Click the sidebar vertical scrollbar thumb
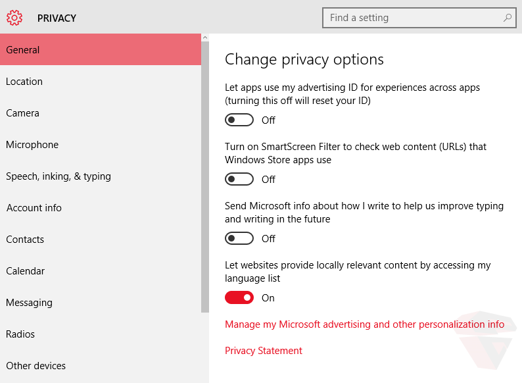 pyautogui.click(x=205, y=177)
